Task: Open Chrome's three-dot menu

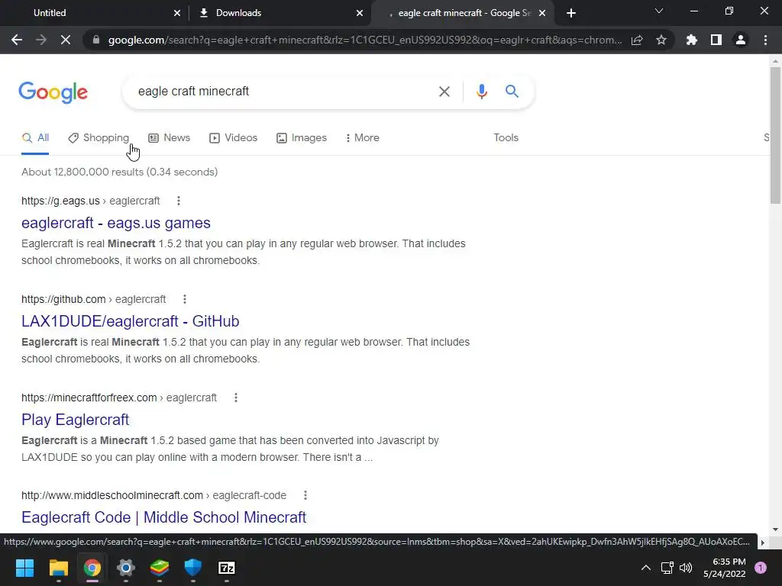Action: pyautogui.click(x=765, y=40)
